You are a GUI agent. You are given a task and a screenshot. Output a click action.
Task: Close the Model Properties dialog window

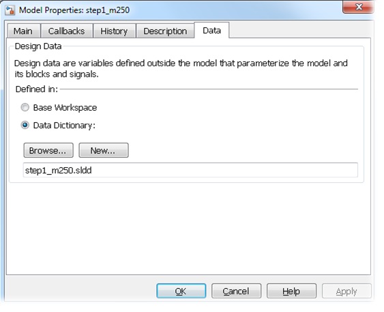pos(358,7)
